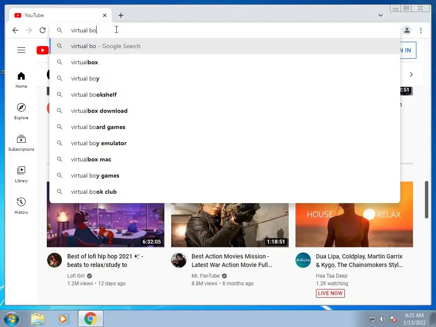Open the volume speaker tray icon

[383, 319]
